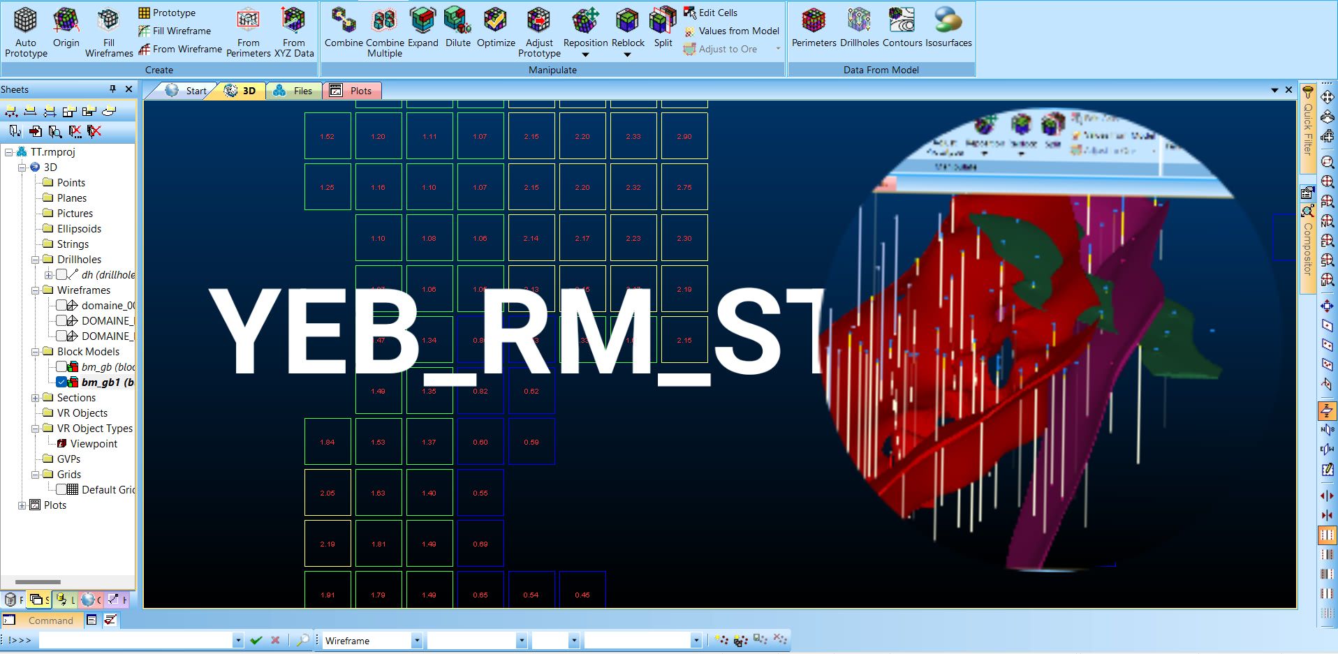This screenshot has width=1338, height=654.
Task: Click the Prototype button
Action: (x=168, y=13)
